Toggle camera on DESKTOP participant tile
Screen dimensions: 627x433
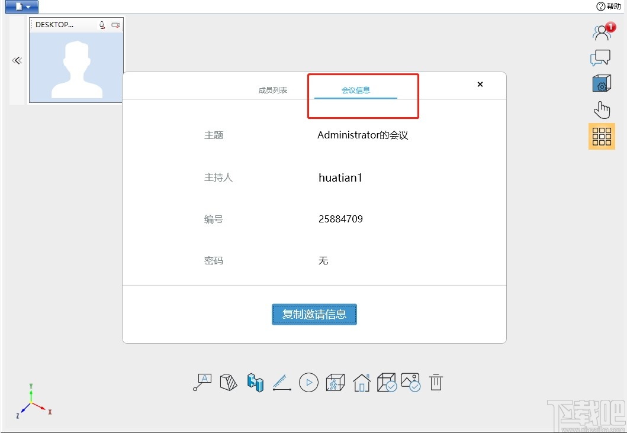click(x=115, y=25)
